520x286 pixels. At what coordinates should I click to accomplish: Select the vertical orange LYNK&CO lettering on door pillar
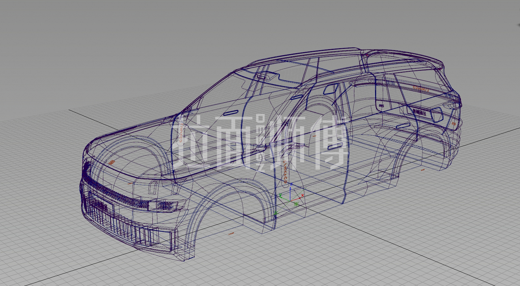pyautogui.click(x=285, y=172)
